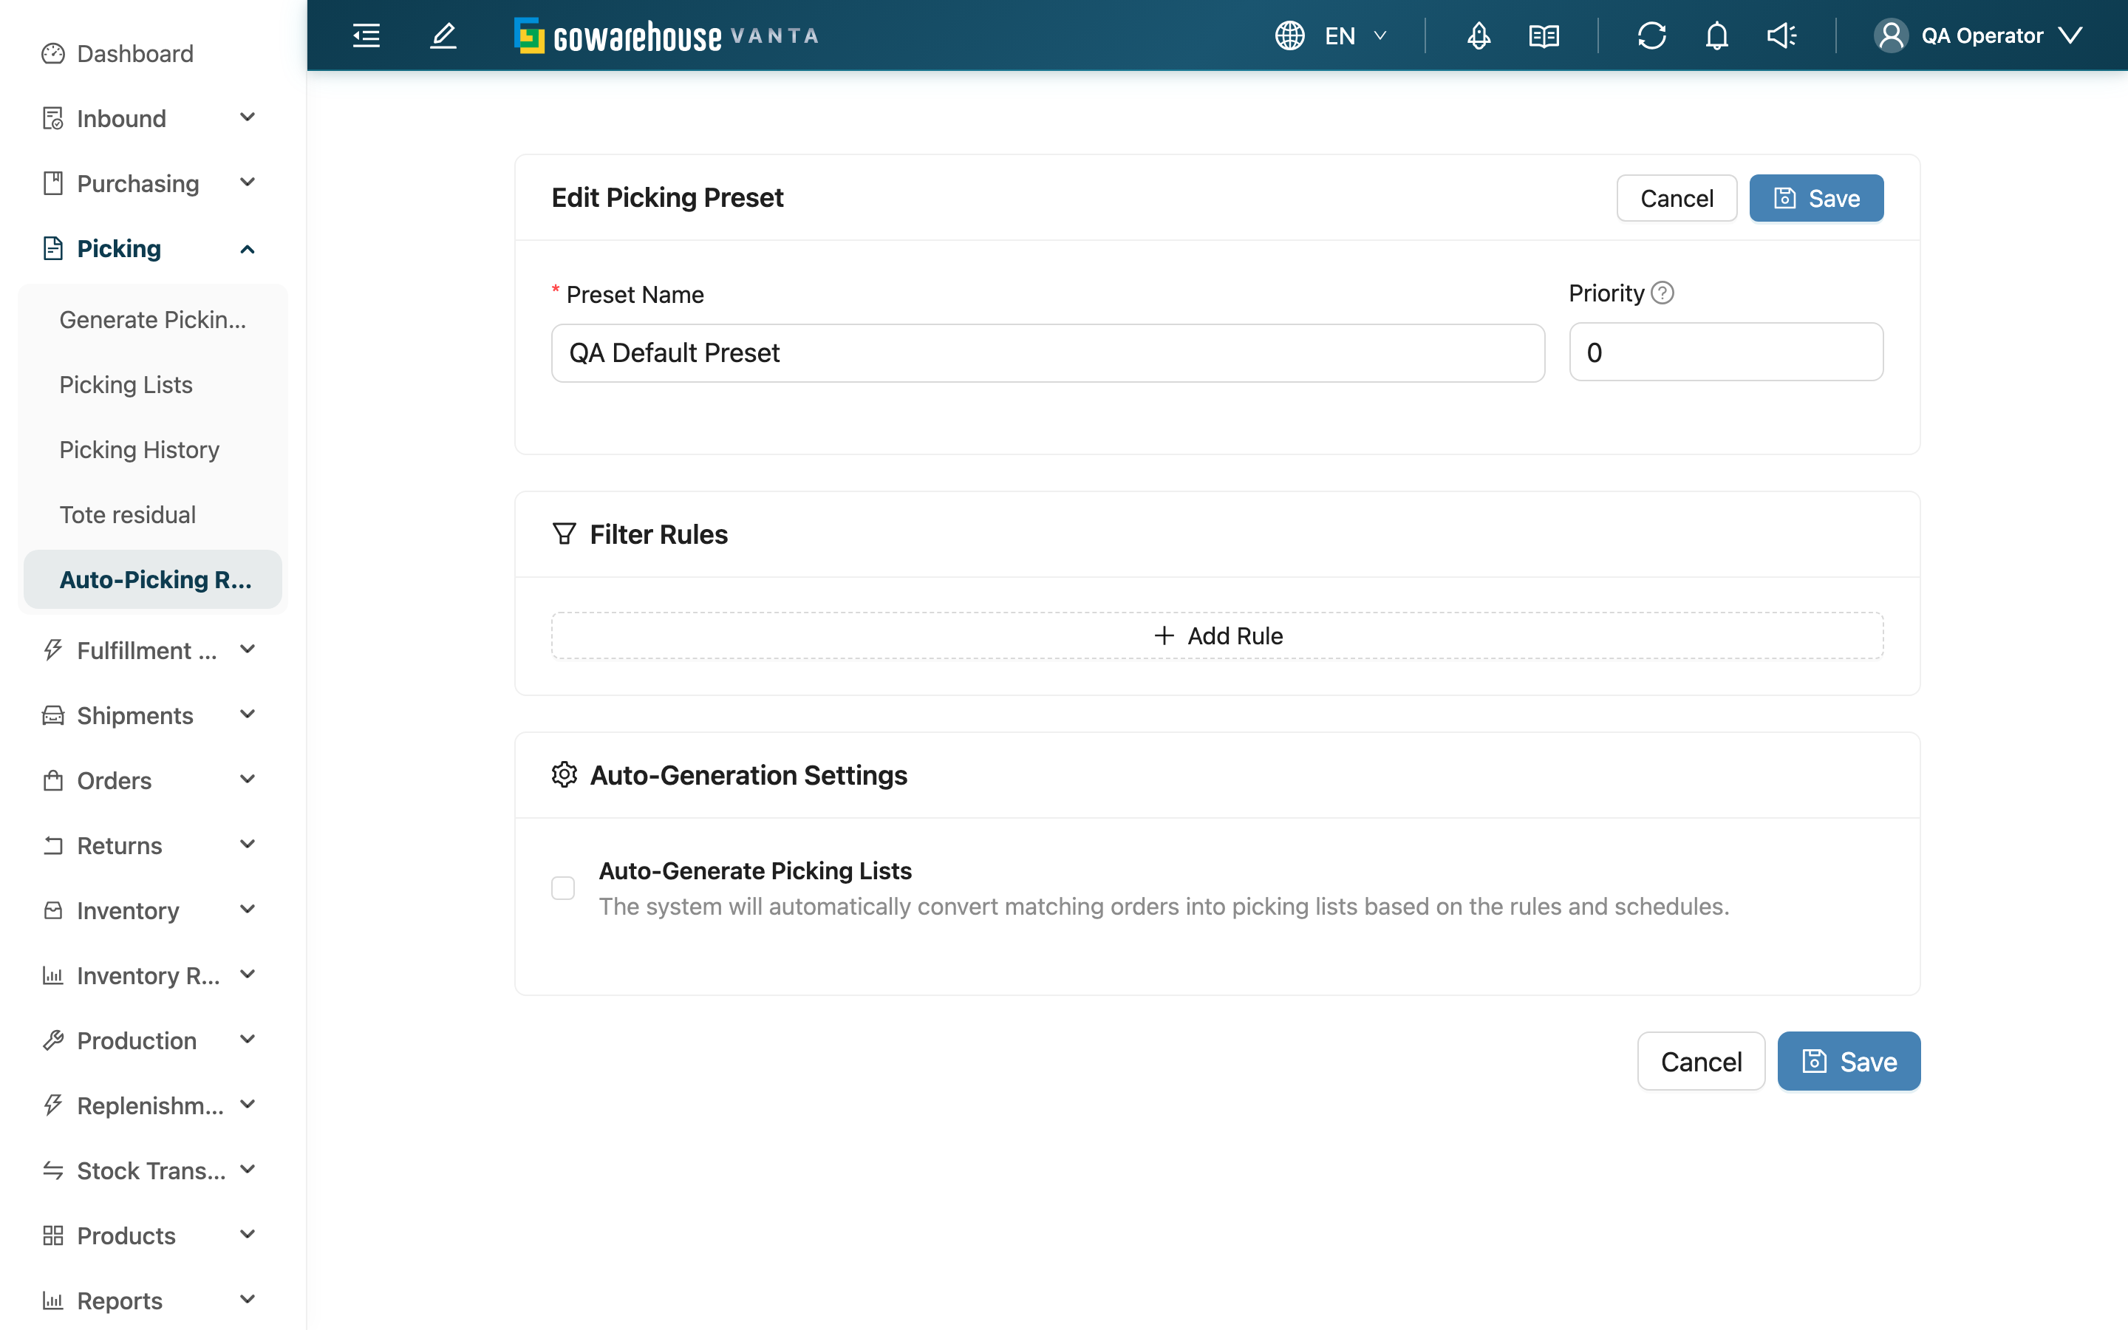This screenshot has height=1330, width=2128.
Task: Click the Reports chart icon
Action: (52, 1301)
